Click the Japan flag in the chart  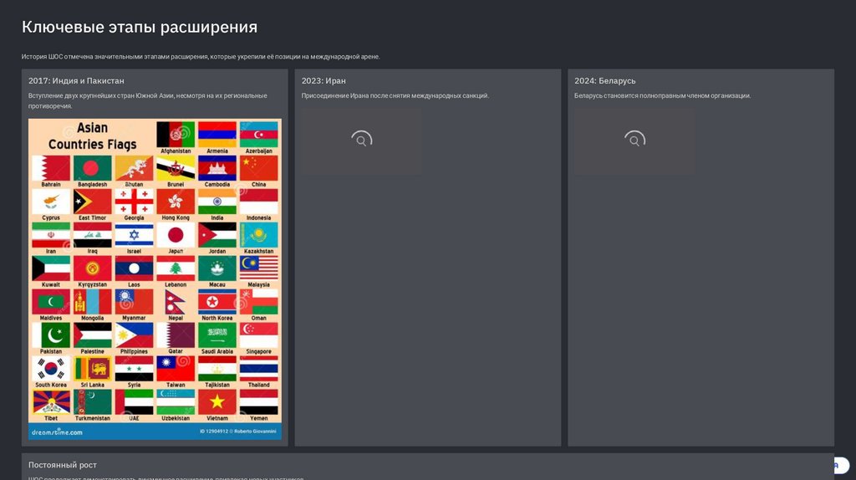(176, 235)
